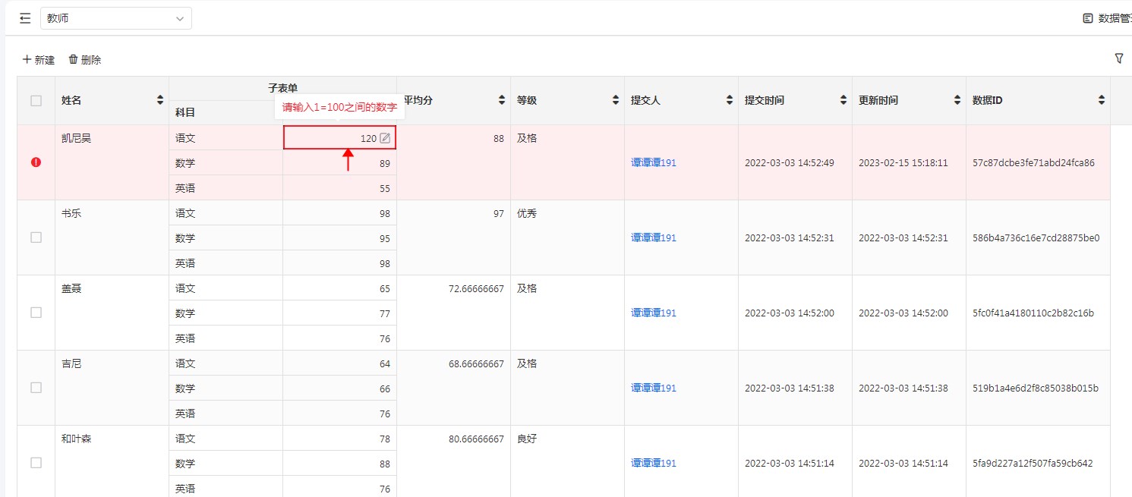Sort by 平均分 column sort arrows
Image resolution: width=1132 pixels, height=497 pixels.
click(502, 100)
